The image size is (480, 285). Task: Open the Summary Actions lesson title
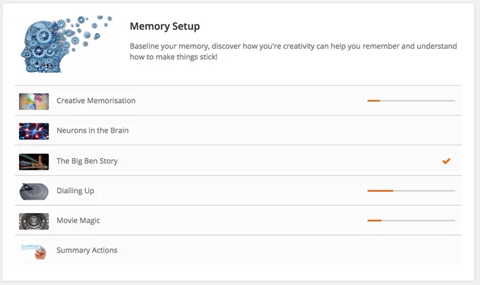pos(87,250)
